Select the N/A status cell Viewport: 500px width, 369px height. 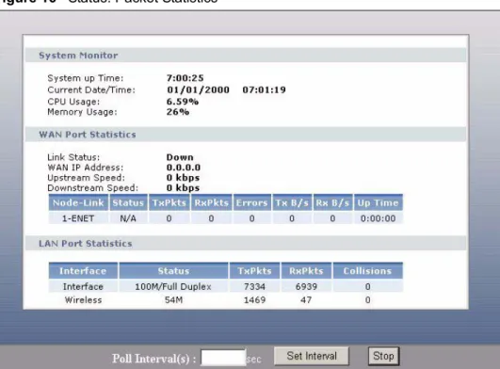(x=128, y=218)
